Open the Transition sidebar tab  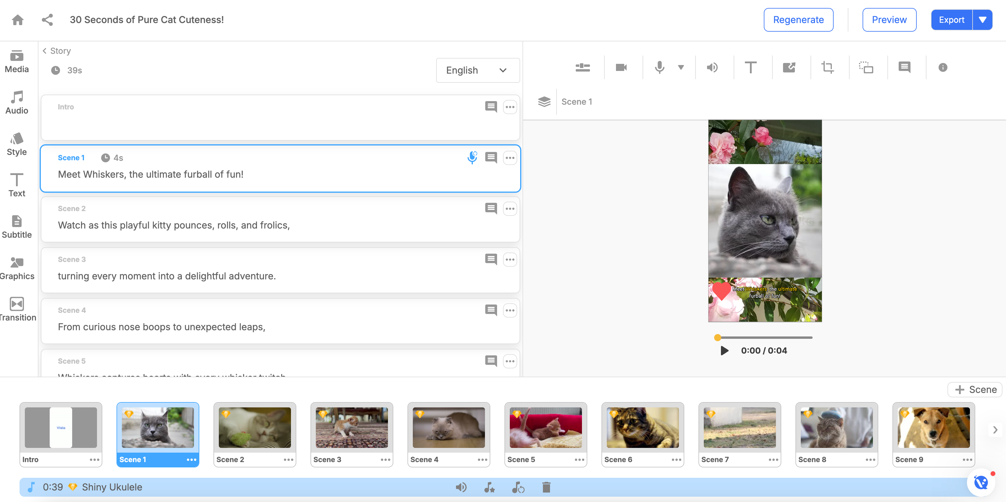[17, 308]
